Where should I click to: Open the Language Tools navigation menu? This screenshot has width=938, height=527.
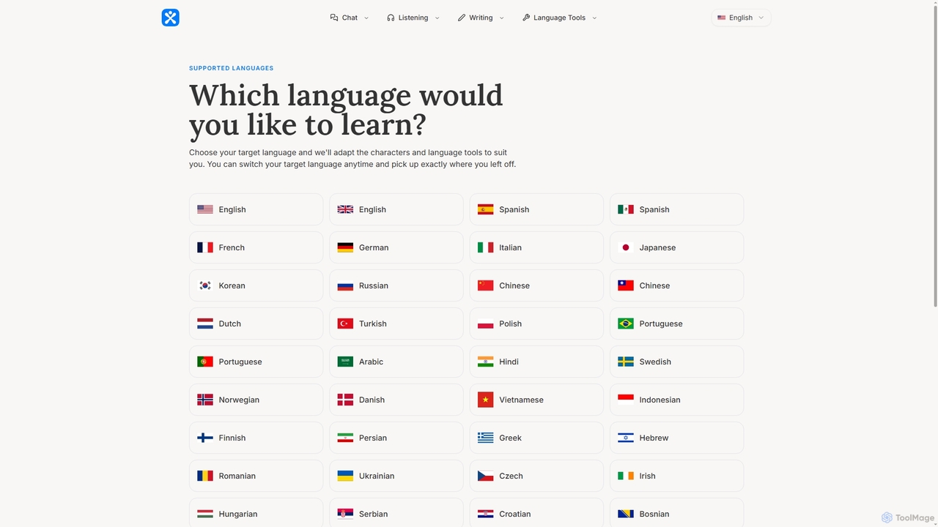pos(560,18)
